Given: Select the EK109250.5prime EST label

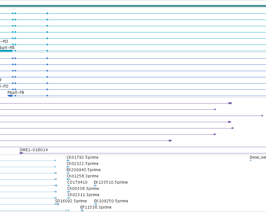Looking at the screenshot, I should (x=111, y=201).
